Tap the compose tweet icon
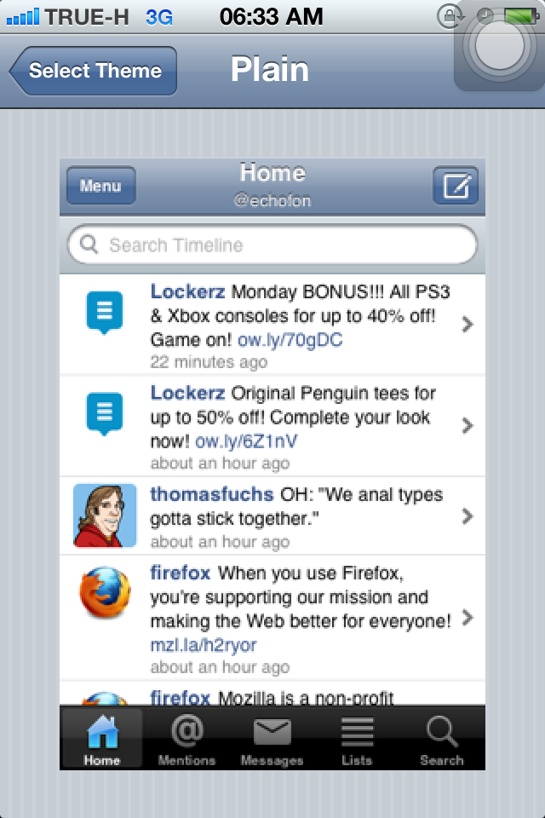The height and width of the screenshot is (818, 545). pyautogui.click(x=456, y=186)
